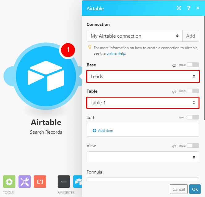The width and height of the screenshot is (205, 197).
Task: Expand the Table dropdown showing Table 1
Action: tap(143, 103)
